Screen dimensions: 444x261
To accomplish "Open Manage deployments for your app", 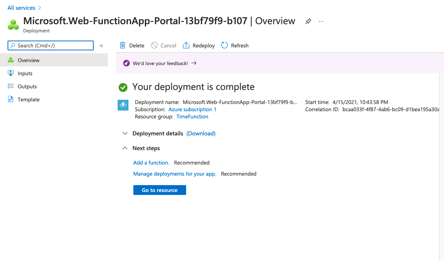I will click(x=175, y=174).
